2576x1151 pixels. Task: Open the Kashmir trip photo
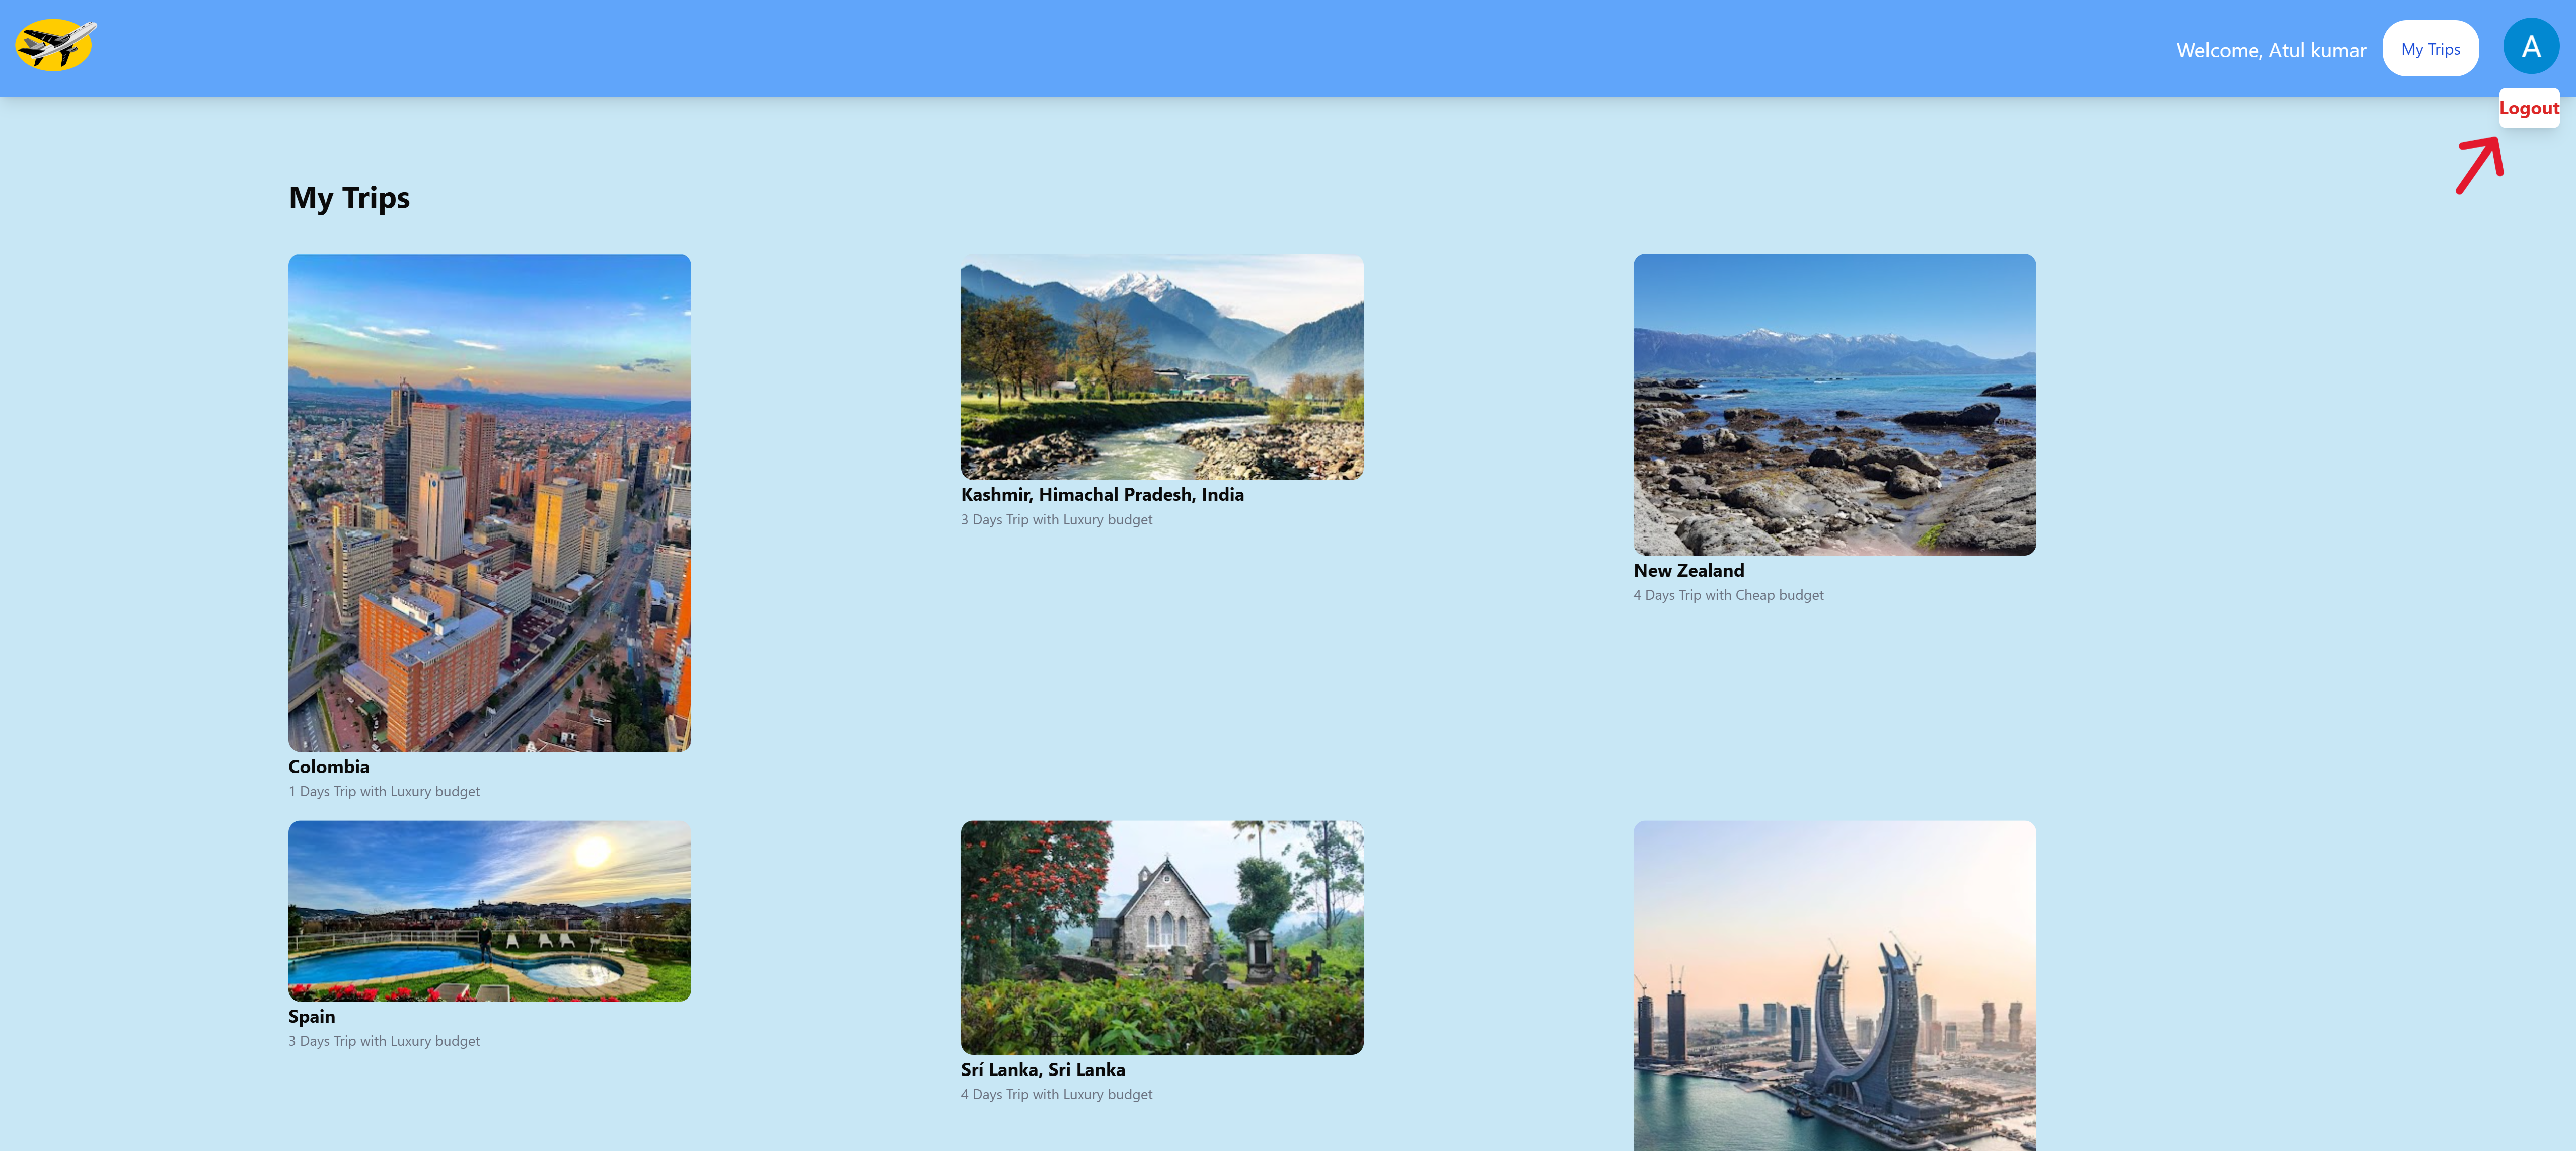1161,366
